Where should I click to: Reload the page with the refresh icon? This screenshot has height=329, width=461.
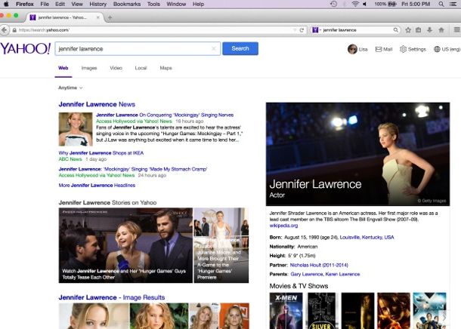[x=302, y=30]
